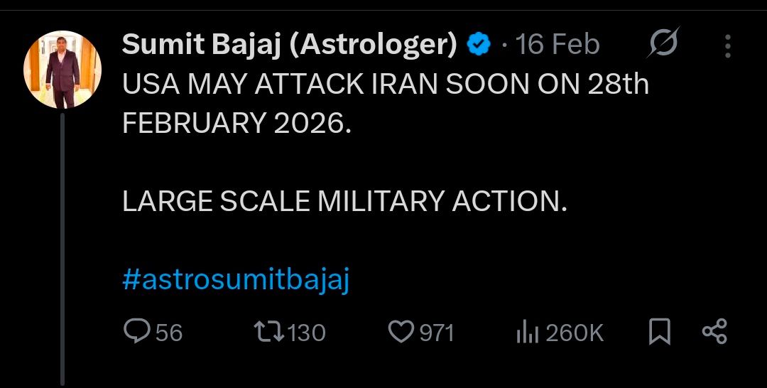Click the reply speech bubble icon
This screenshot has width=767, height=388.
point(136,331)
